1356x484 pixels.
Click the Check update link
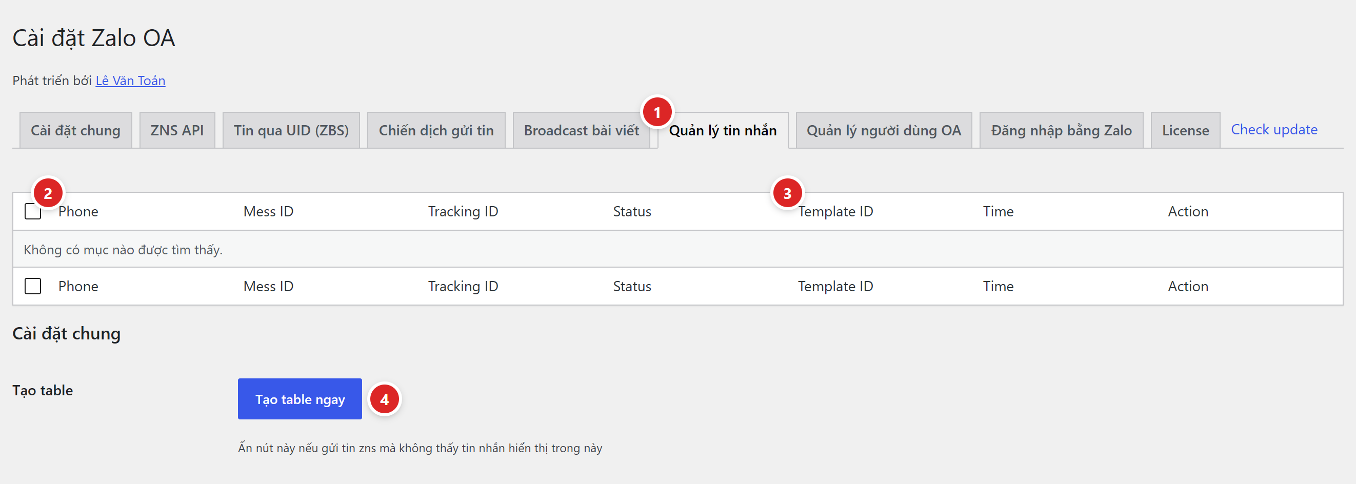click(x=1274, y=129)
